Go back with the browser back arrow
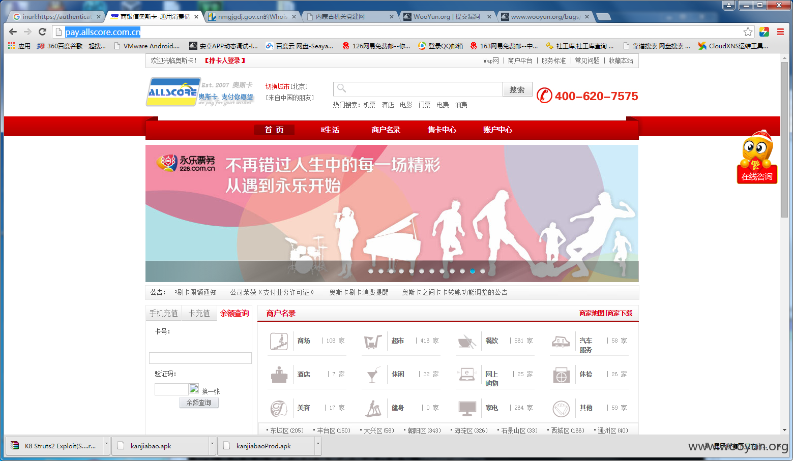The width and height of the screenshot is (793, 461). pyautogui.click(x=13, y=32)
